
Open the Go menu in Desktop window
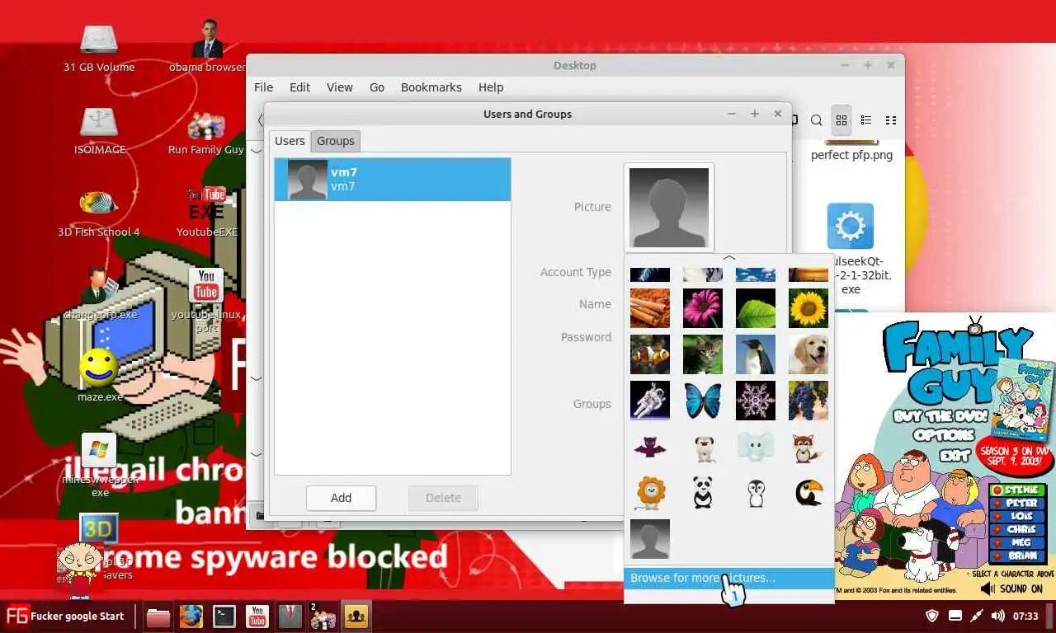pos(377,87)
